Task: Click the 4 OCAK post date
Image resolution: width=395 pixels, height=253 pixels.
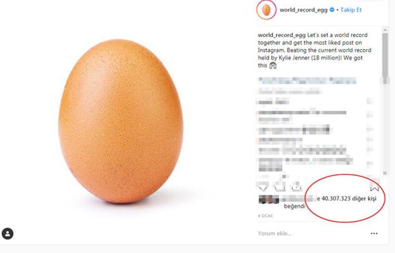Action: 265,216
